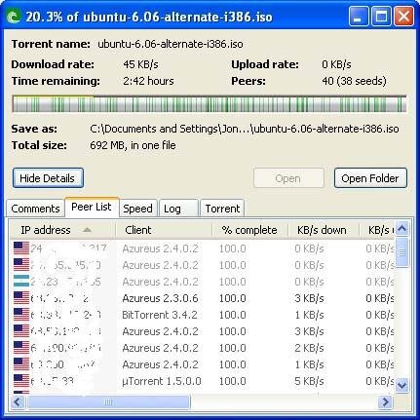This screenshot has width=420, height=420.
Task: Switch to the Speed tab
Action: 138,209
